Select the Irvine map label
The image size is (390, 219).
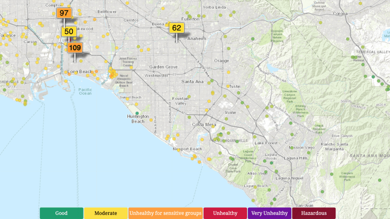click(231, 113)
